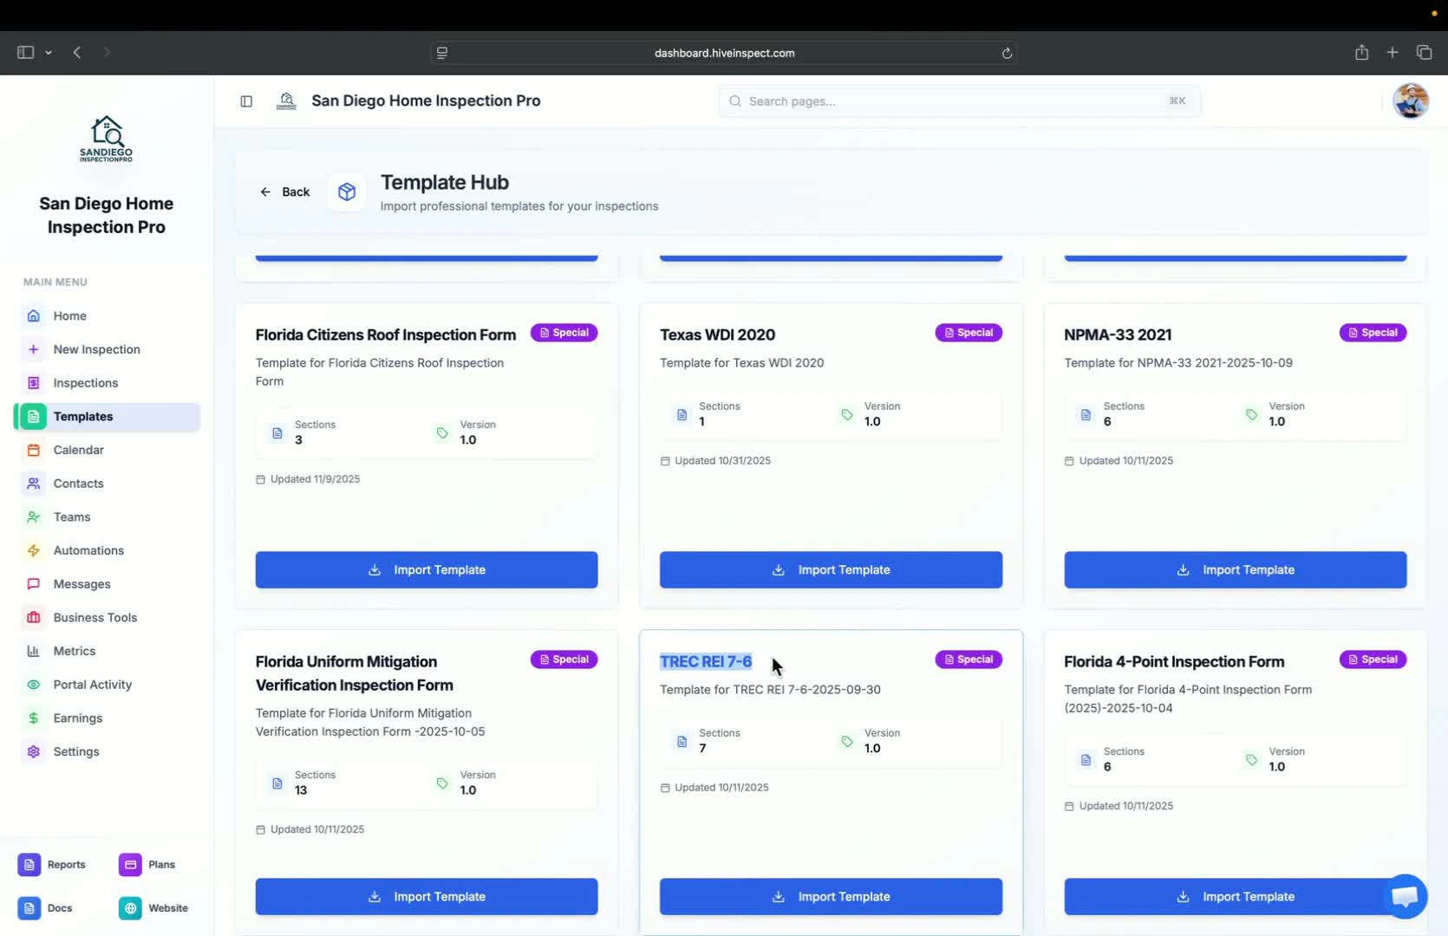Select the Calendar icon in the sidebar
This screenshot has height=936, width=1448.
click(x=33, y=450)
